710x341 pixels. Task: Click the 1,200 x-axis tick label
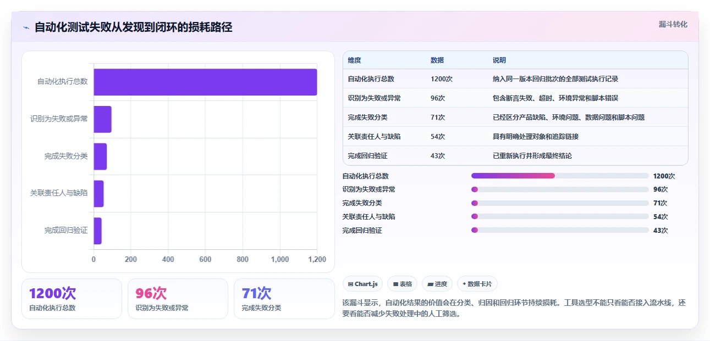(316, 260)
